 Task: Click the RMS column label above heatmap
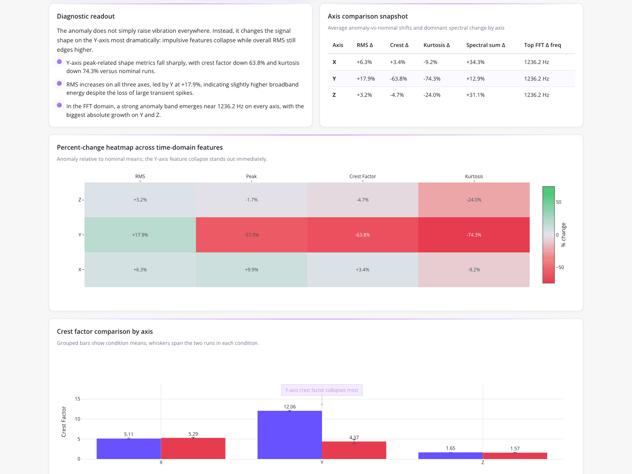(x=140, y=177)
